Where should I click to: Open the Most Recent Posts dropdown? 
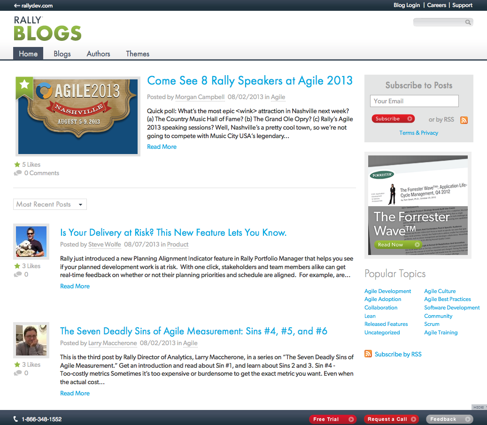coord(50,204)
